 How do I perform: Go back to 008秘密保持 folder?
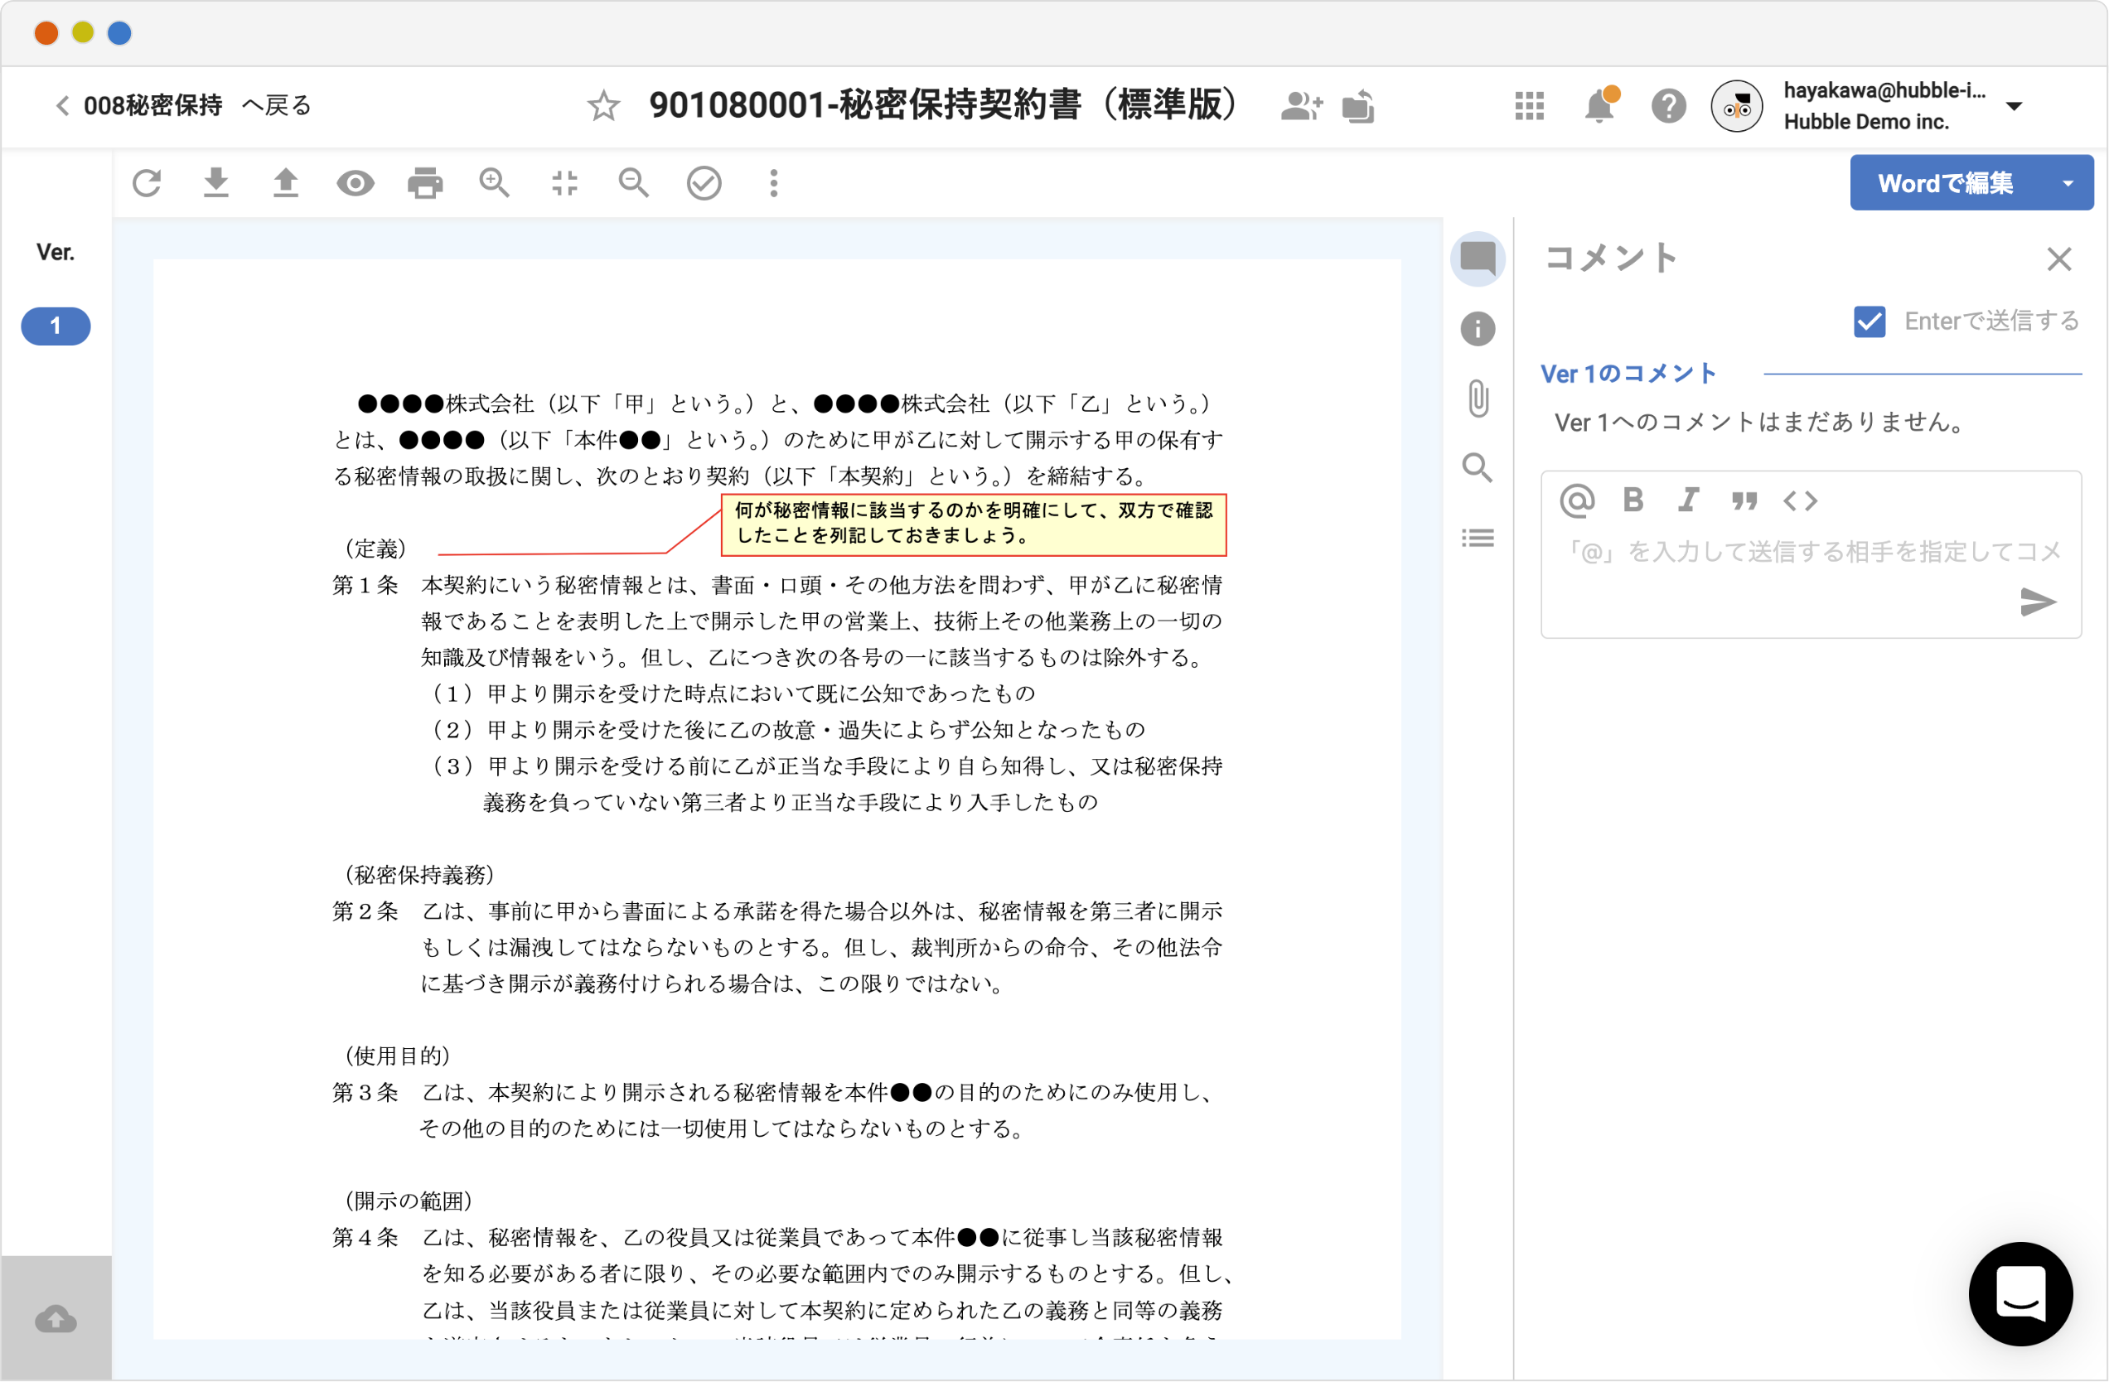pyautogui.click(x=181, y=106)
